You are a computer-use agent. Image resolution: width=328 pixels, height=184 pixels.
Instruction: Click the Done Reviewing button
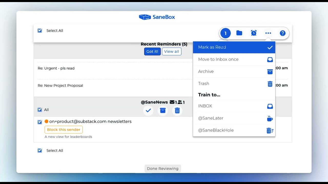coord(163,168)
